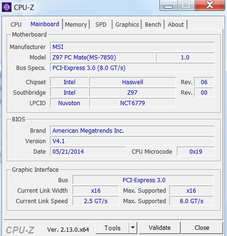Click Max. Supported speed 8.0 GT/s
227x236 pixels.
191,201
